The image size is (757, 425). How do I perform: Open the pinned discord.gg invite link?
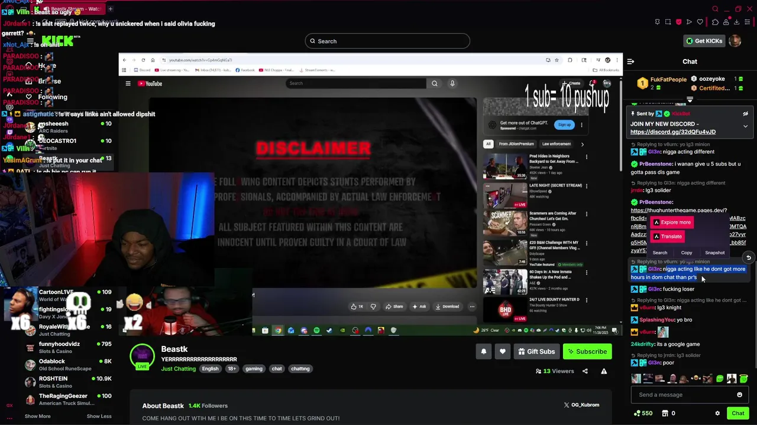[x=673, y=132]
